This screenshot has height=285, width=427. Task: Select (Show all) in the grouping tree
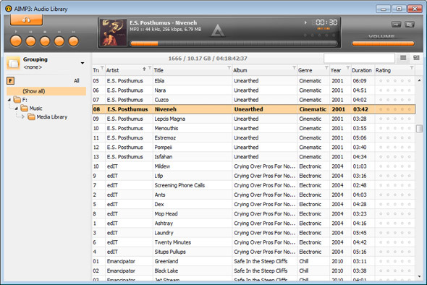(x=46, y=91)
